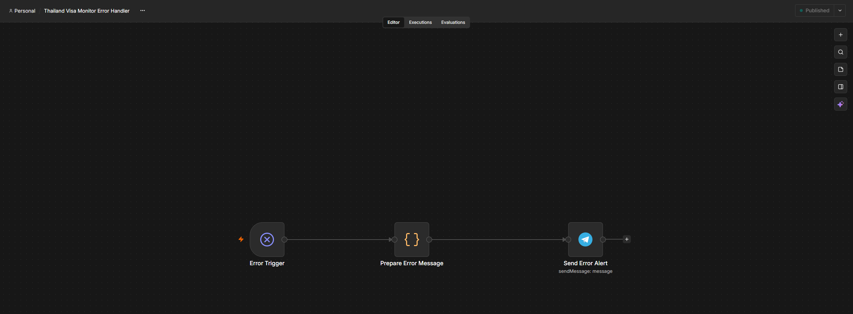This screenshot has width=853, height=314.
Task: Open the Send Error Alert Telegram node
Action: pyautogui.click(x=586, y=239)
